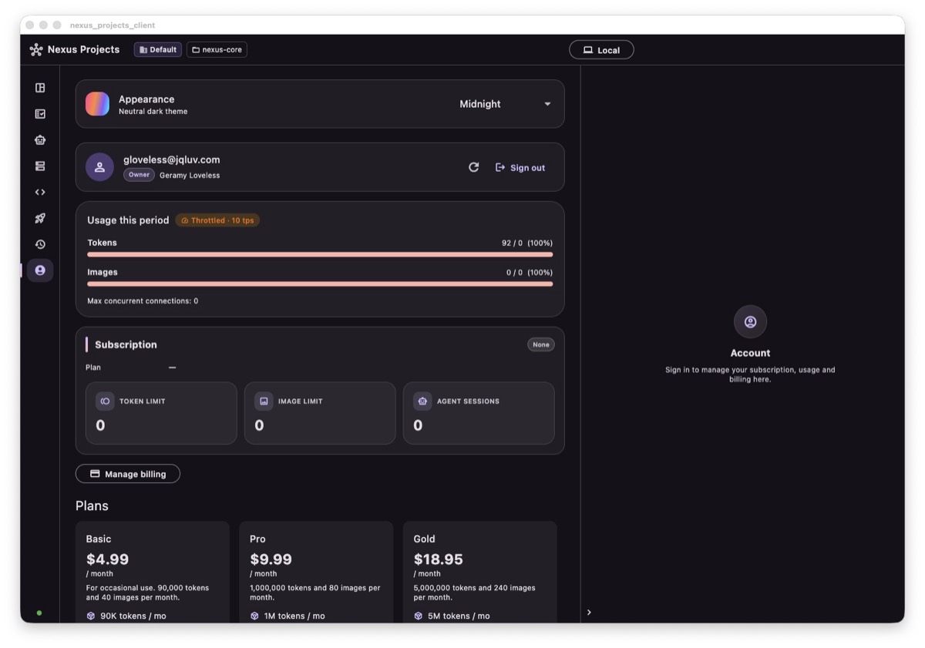Click the Subscription heading
Image resolution: width=925 pixels, height=648 pixels.
[126, 344]
